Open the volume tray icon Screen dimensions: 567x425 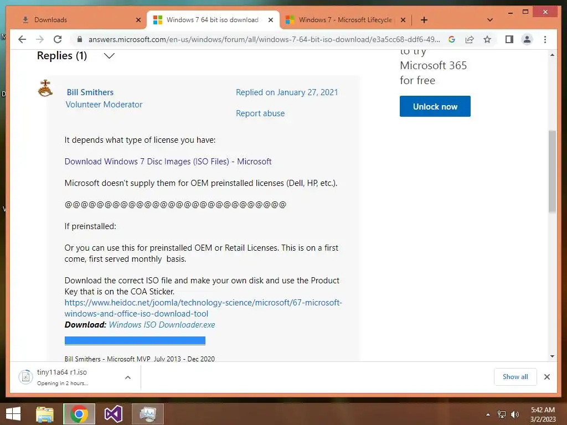(x=514, y=414)
